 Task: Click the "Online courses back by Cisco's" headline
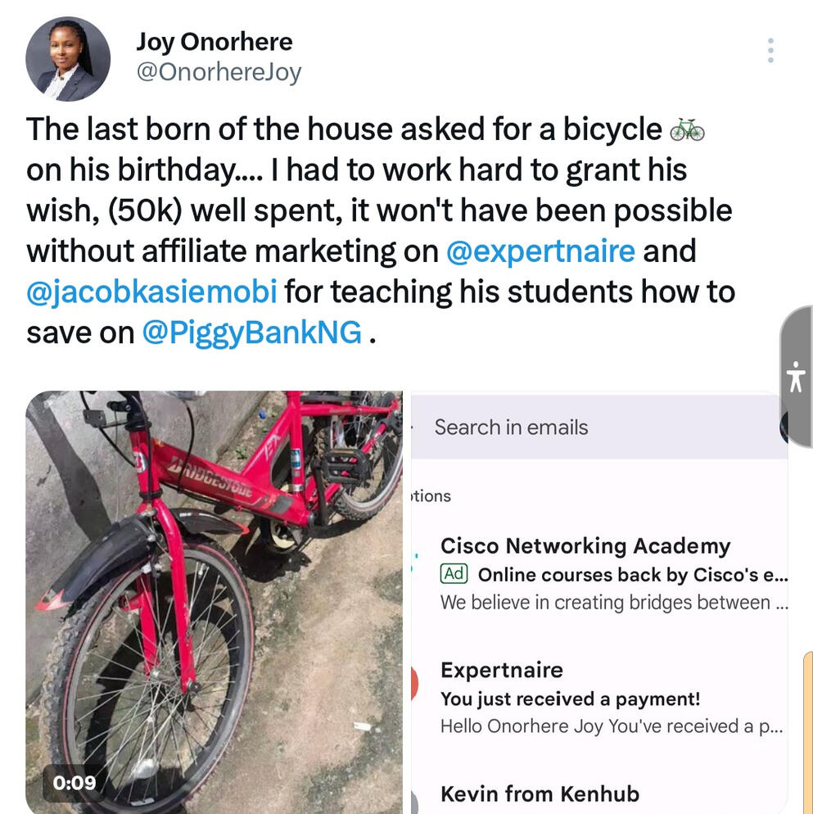coord(632,575)
